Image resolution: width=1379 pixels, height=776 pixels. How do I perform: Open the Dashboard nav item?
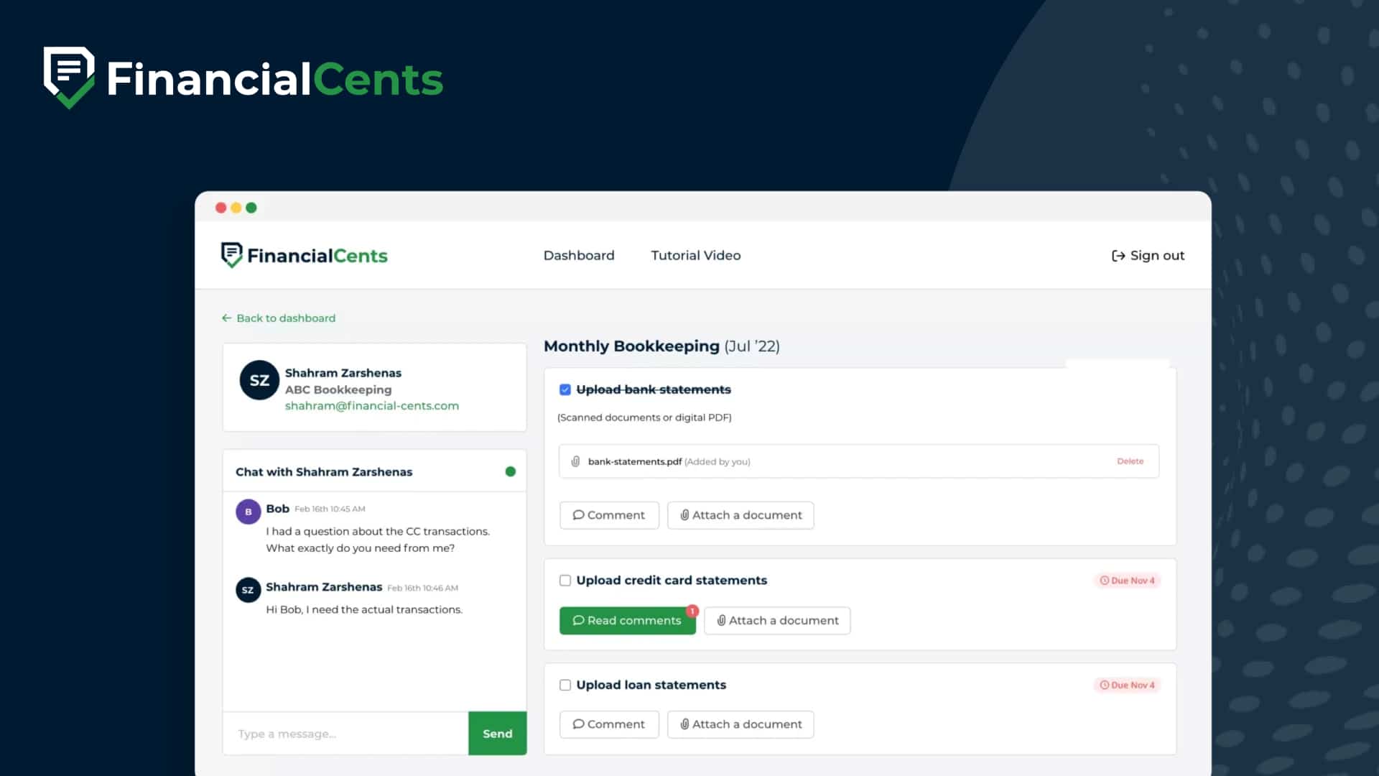(x=579, y=255)
